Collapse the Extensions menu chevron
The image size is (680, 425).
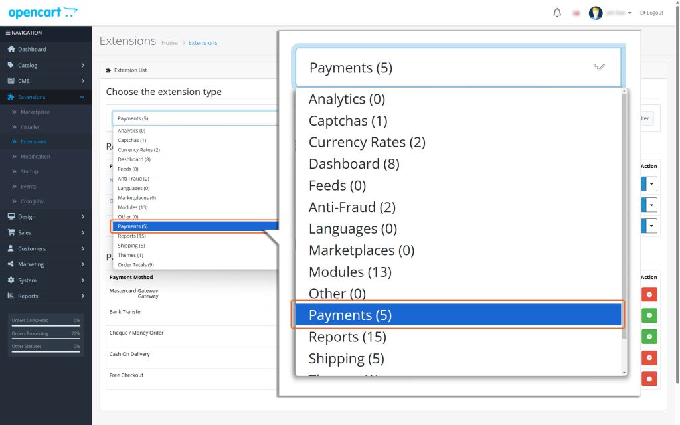(x=82, y=97)
